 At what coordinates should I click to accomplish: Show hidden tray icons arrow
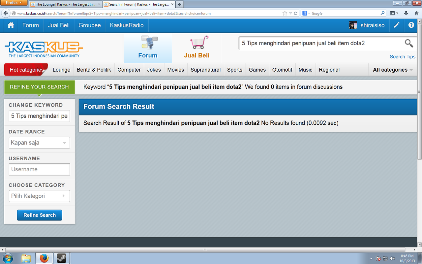pyautogui.click(x=371, y=258)
